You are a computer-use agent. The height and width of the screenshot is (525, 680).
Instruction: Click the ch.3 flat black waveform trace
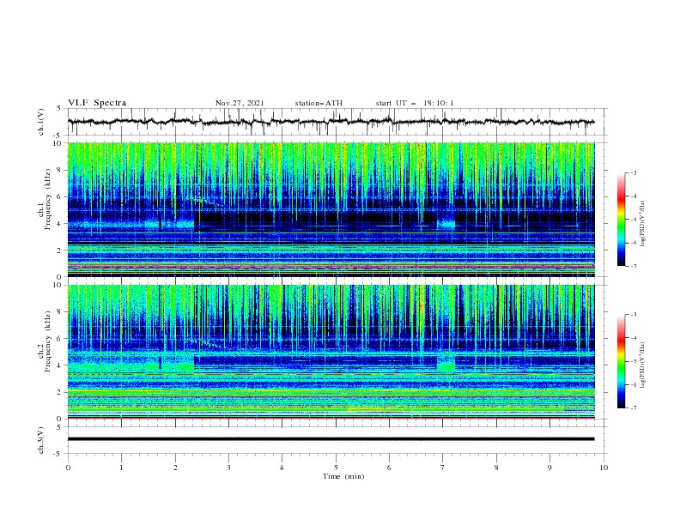[331, 439]
